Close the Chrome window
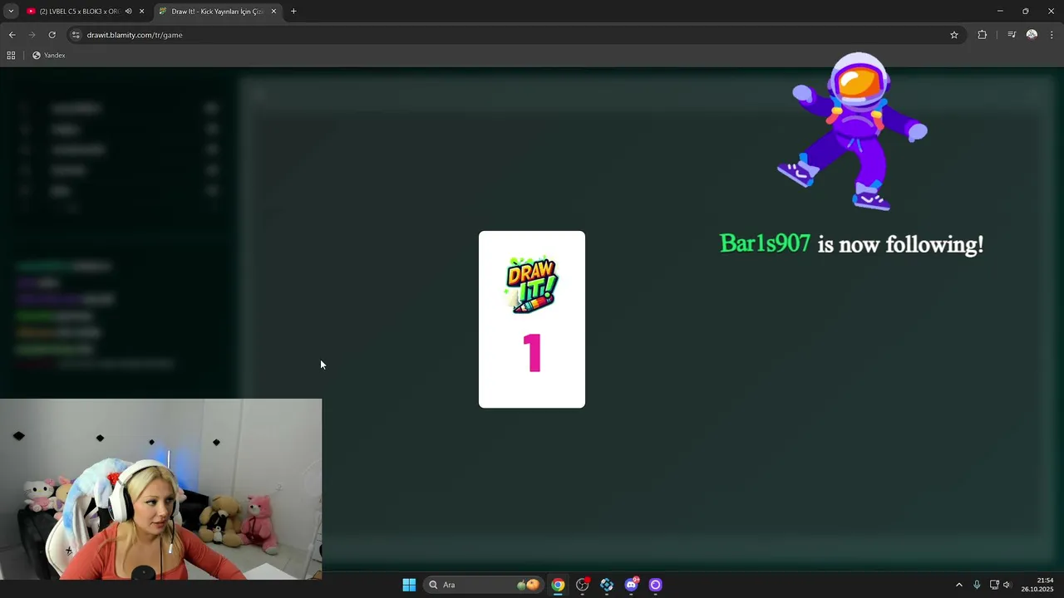This screenshot has height=598, width=1064. tap(1051, 12)
